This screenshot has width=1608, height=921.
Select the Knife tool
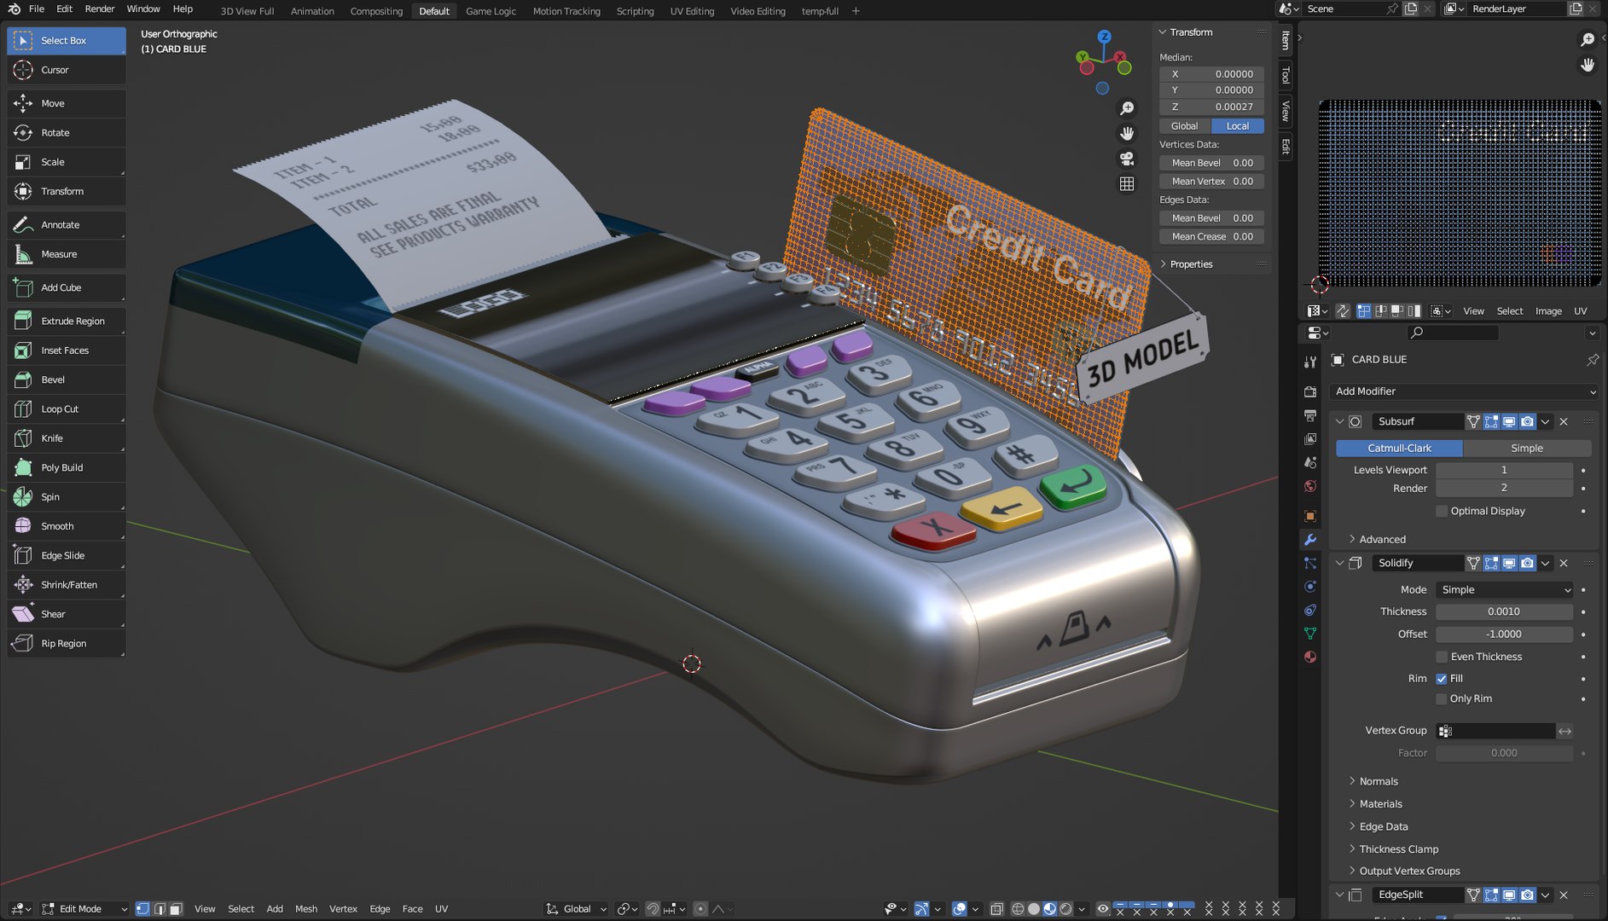click(x=67, y=438)
